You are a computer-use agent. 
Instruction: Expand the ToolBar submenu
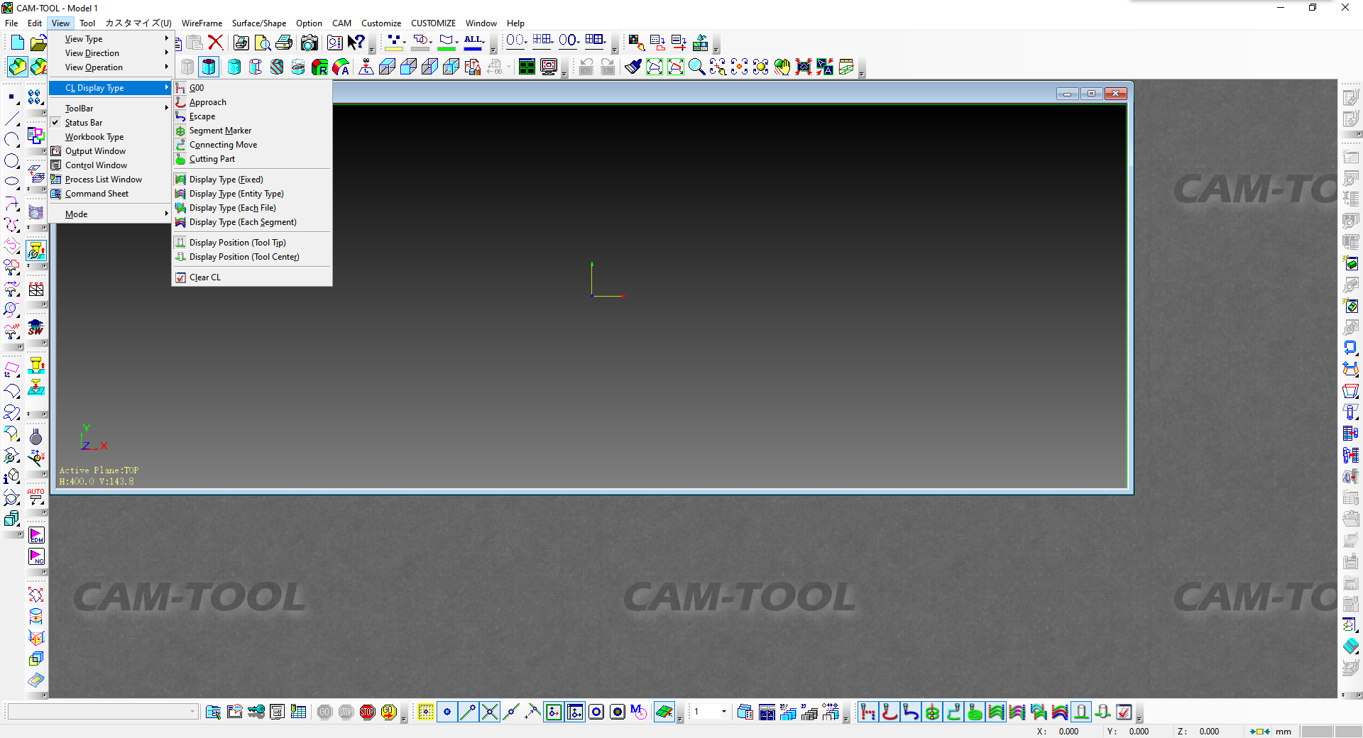click(x=110, y=109)
